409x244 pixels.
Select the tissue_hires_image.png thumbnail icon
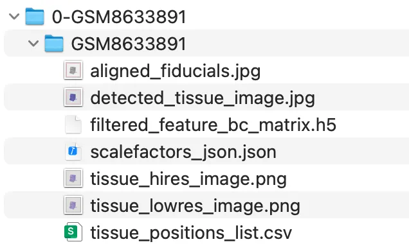(73, 179)
